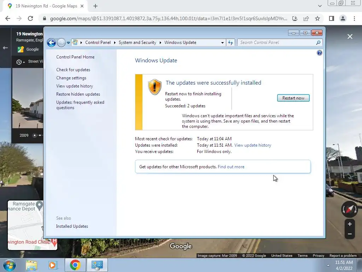Zoom in with Street View plus button
This screenshot has height=272, width=362.
pos(350,224)
